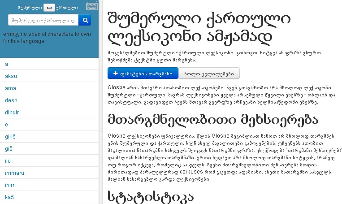342x204 pixels.
Task: Click the შუმერული source language label
Action: [x=30, y=8]
